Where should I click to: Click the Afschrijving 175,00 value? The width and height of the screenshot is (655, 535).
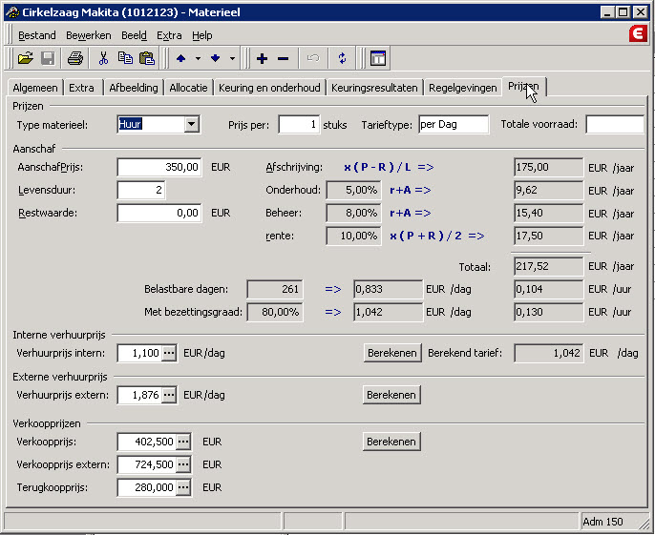[548, 167]
